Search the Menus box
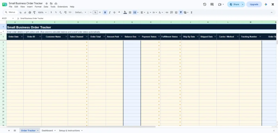This screenshot has width=278, height=133. coord(11,12)
